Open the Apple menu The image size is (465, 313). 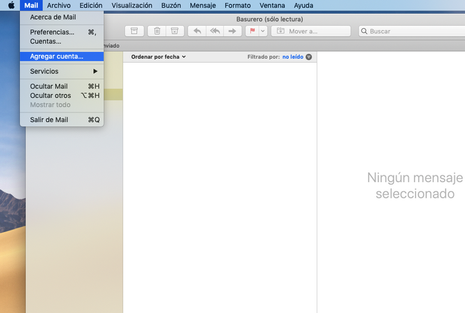click(11, 5)
